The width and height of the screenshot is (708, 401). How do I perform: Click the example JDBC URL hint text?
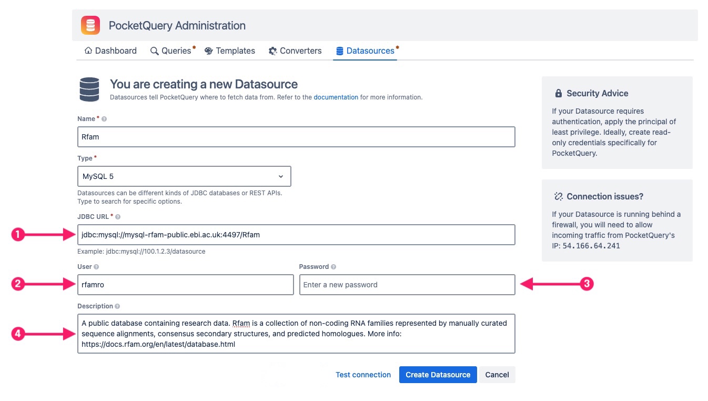coord(141,252)
